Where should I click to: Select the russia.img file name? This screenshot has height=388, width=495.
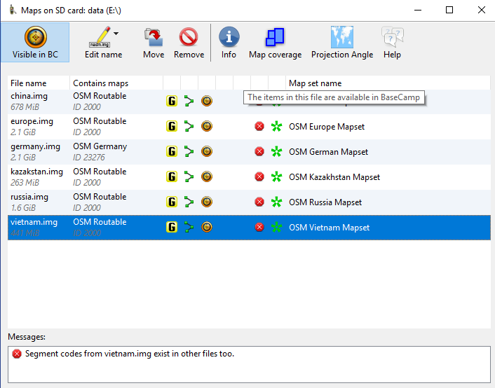[29, 197]
